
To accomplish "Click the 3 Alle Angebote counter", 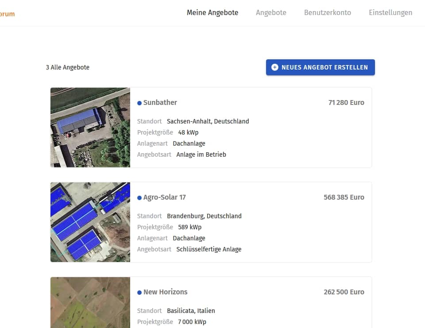I will [67, 67].
